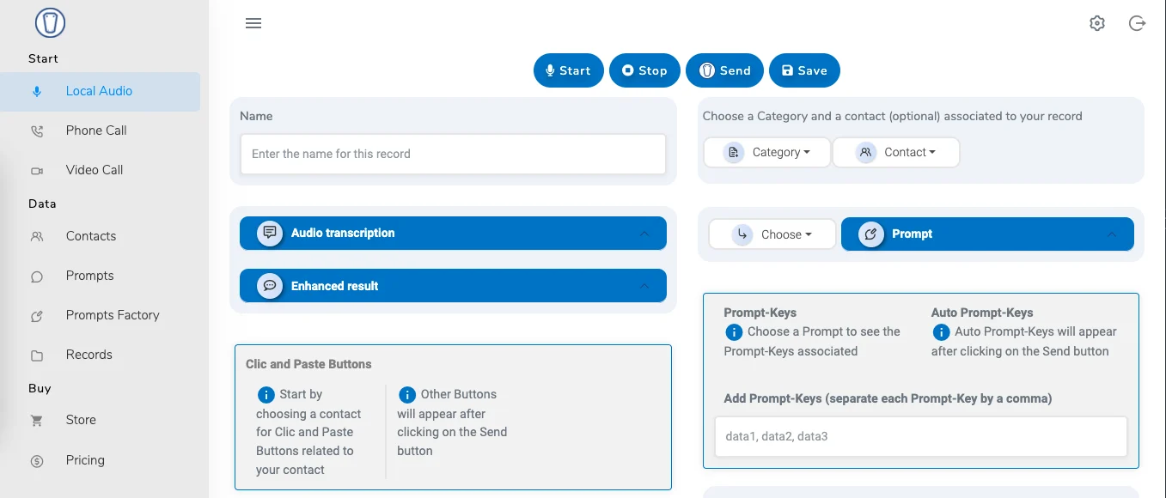Open the Choose prompt dropdown
The image size is (1166, 498).
coord(772,234)
